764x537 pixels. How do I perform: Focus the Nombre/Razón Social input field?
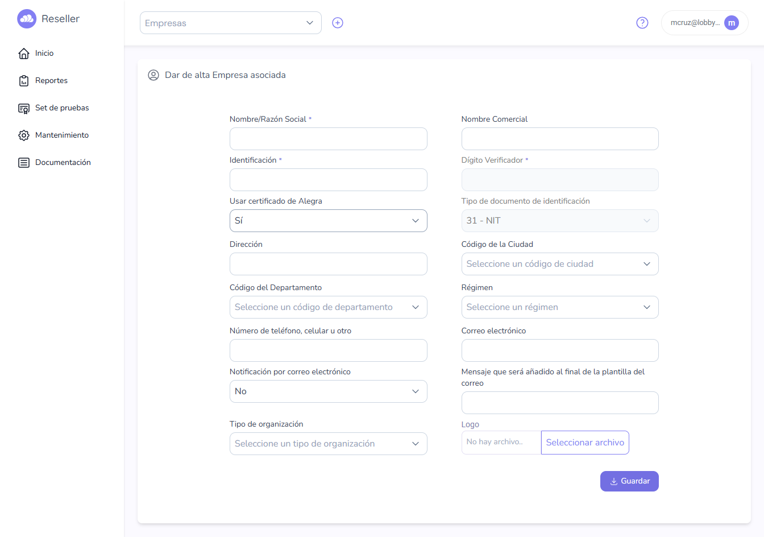(329, 139)
